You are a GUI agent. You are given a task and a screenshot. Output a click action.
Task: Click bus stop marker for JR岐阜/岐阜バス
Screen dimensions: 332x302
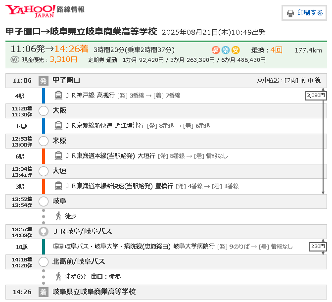click(x=44, y=232)
